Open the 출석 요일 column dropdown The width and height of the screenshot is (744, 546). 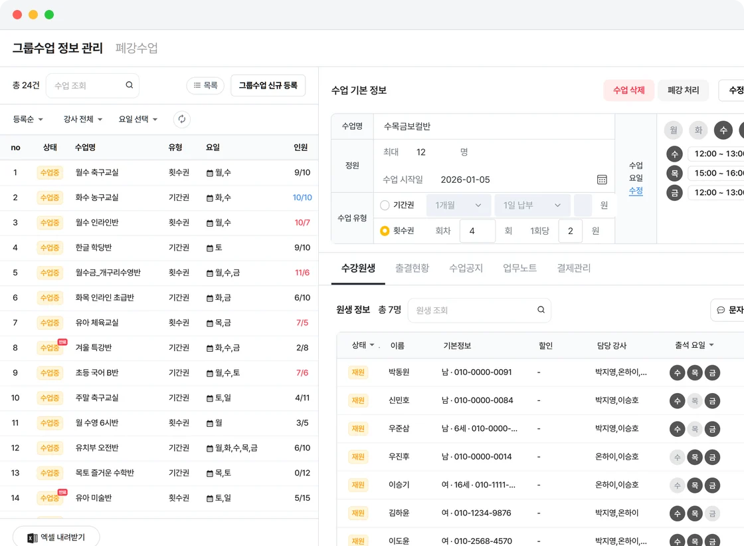pos(694,345)
